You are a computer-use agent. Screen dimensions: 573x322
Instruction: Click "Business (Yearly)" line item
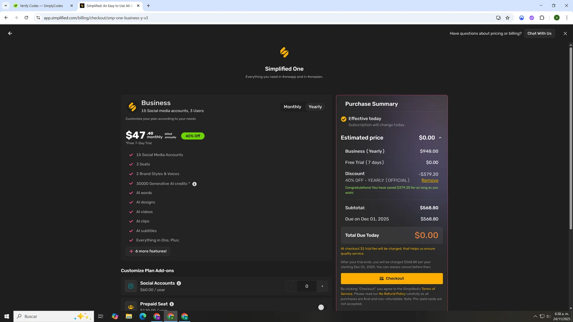point(365,151)
